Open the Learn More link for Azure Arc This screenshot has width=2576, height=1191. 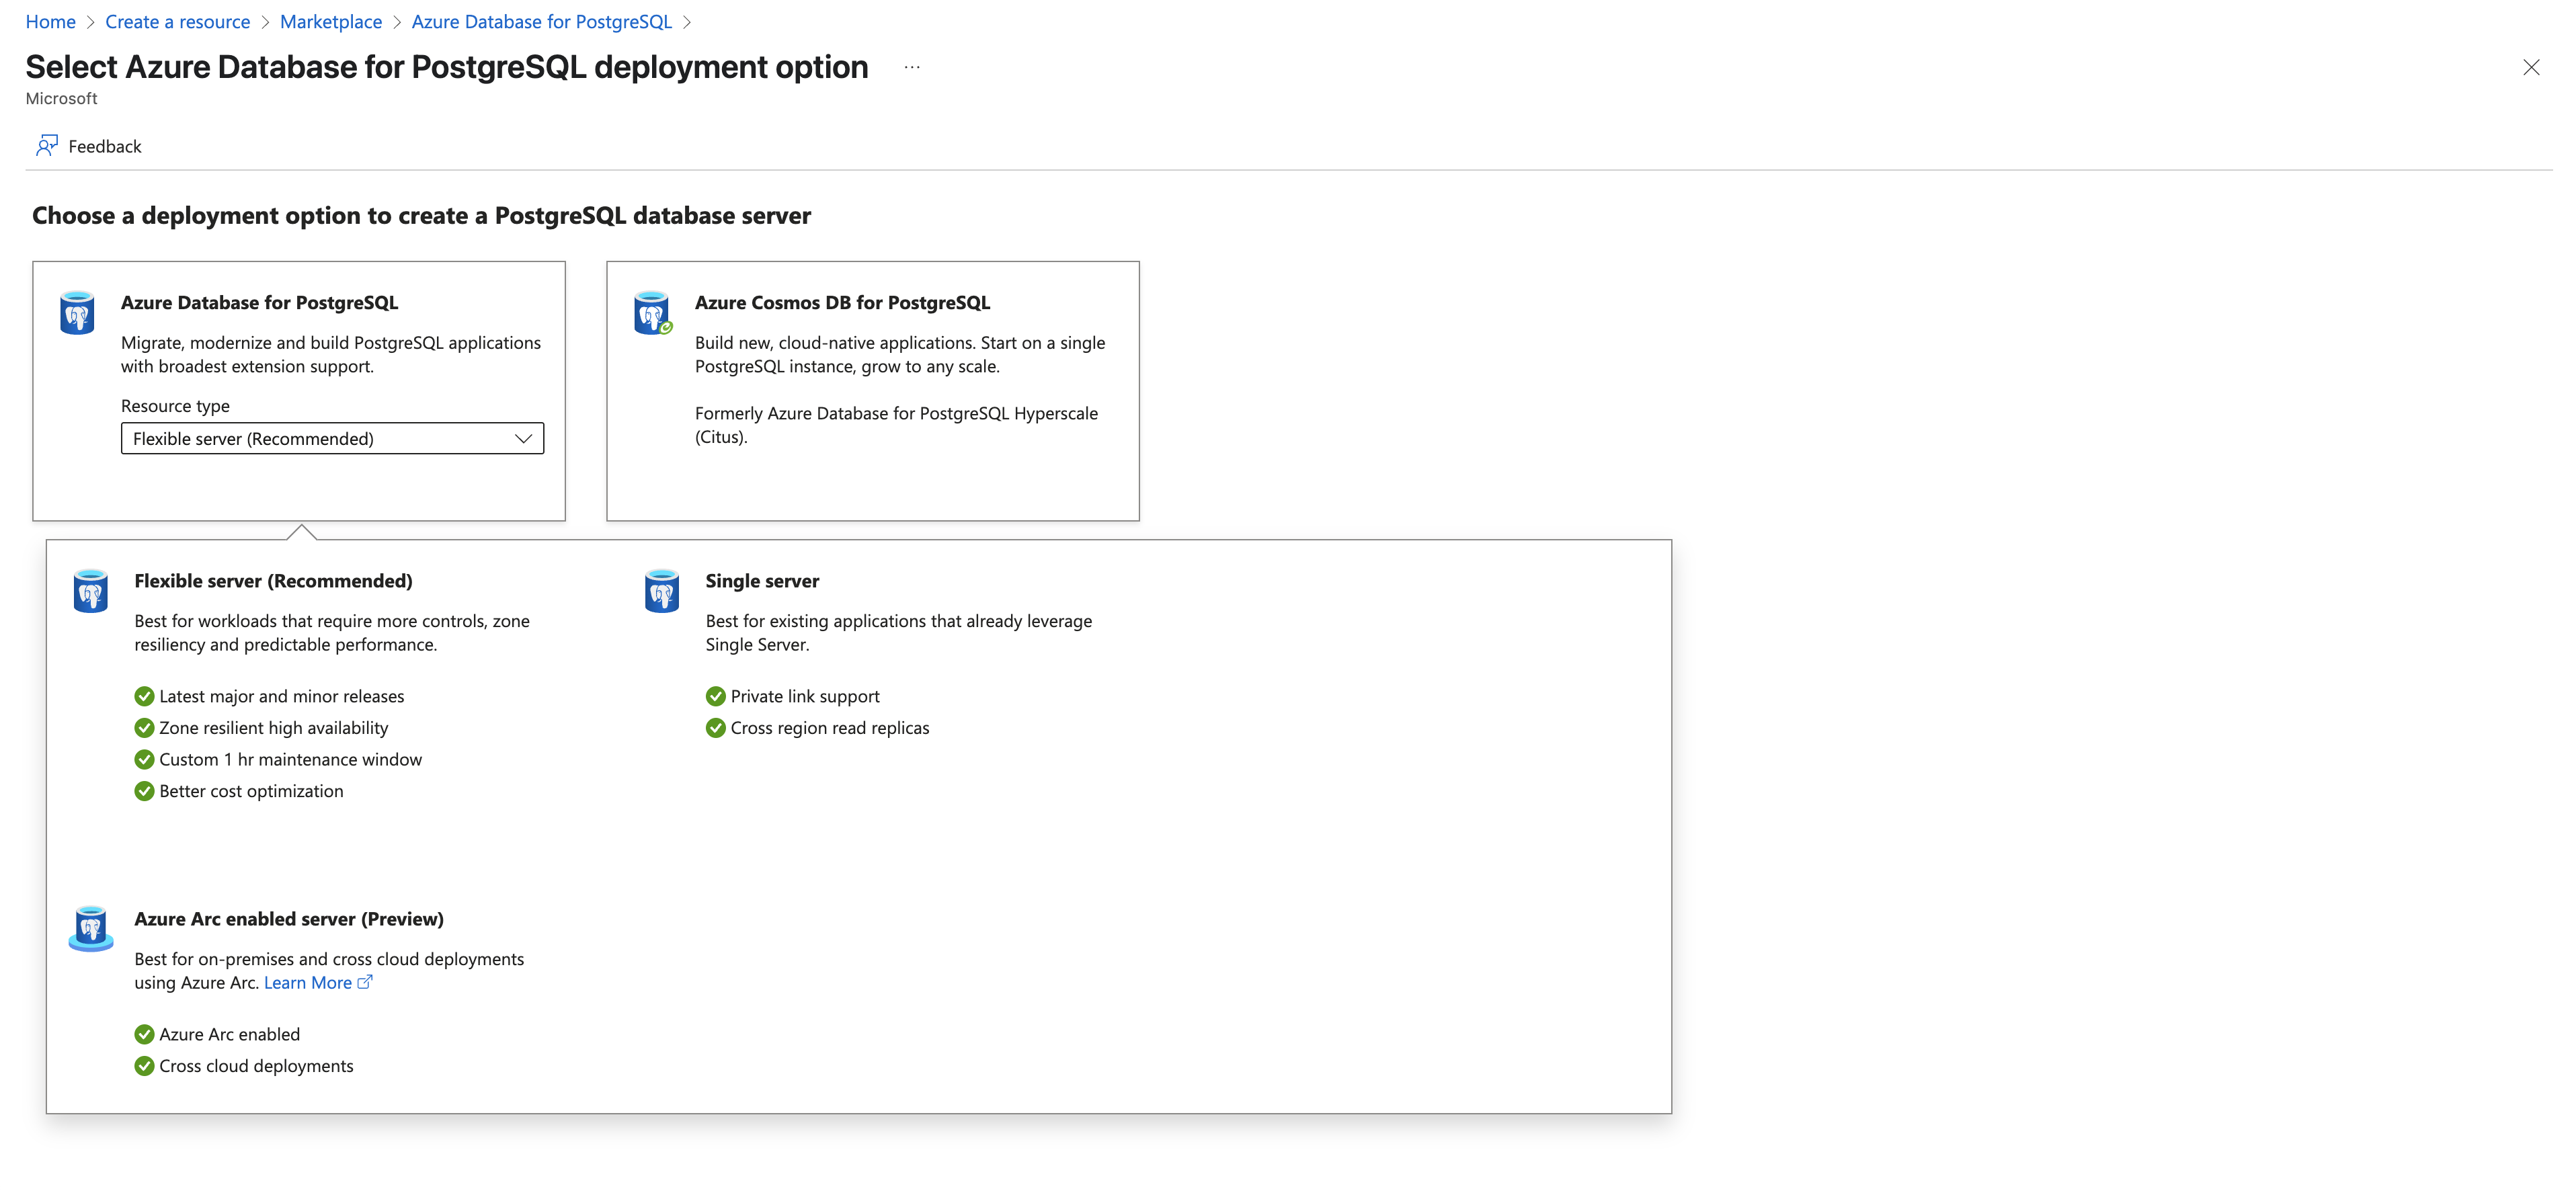(x=307, y=982)
